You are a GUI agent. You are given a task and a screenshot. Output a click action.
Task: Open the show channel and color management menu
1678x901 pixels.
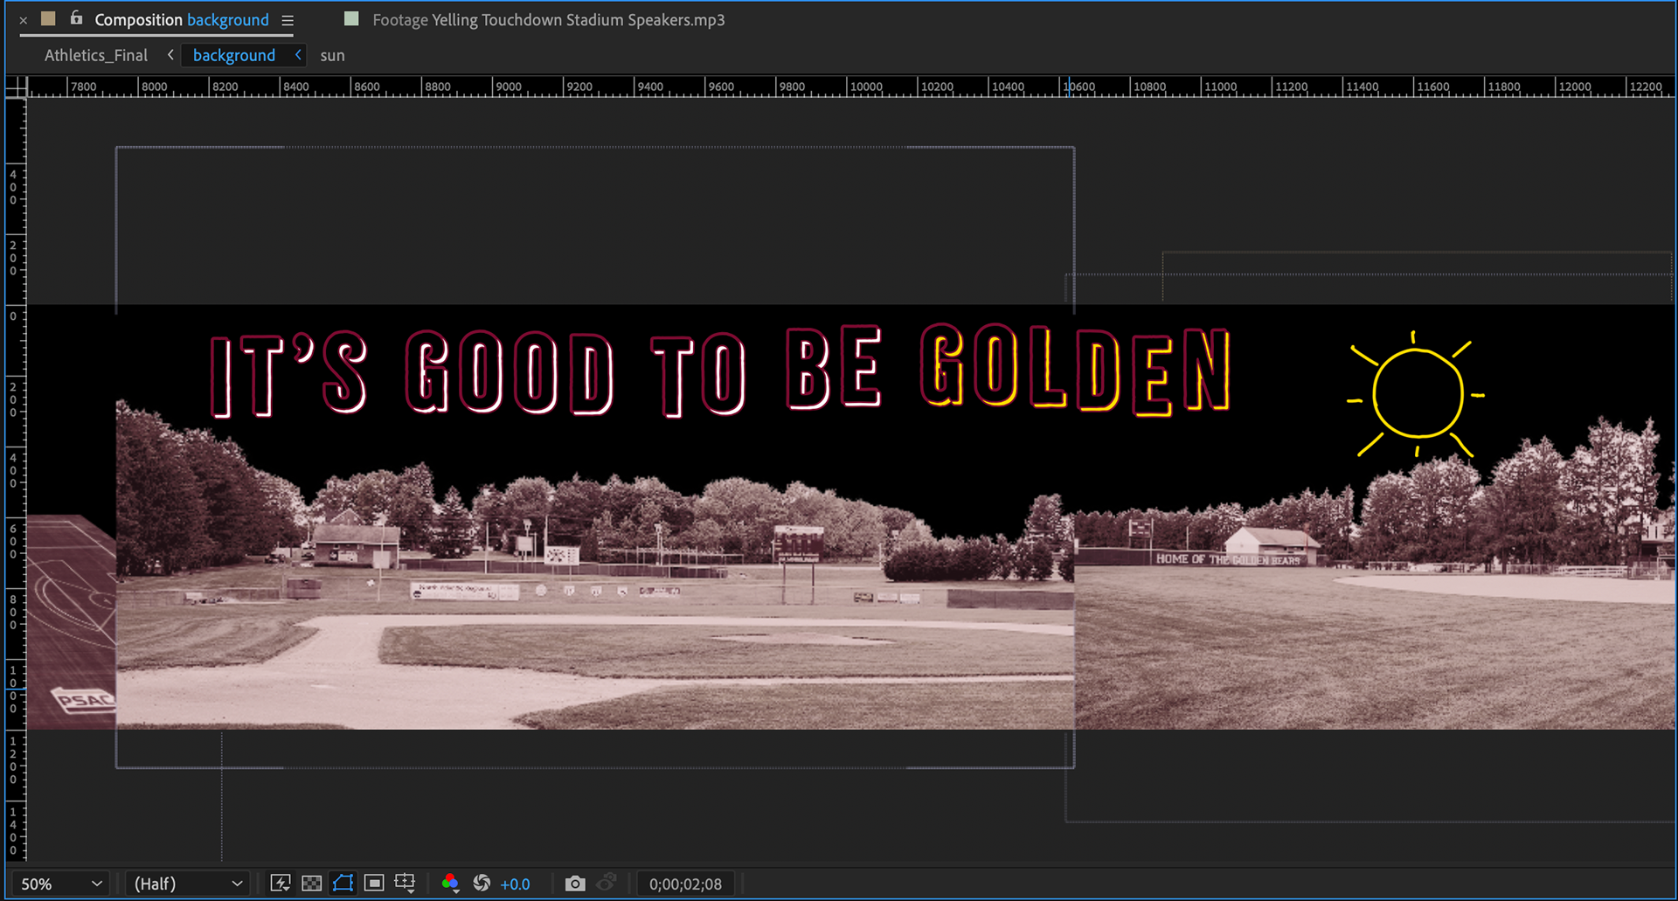click(450, 883)
